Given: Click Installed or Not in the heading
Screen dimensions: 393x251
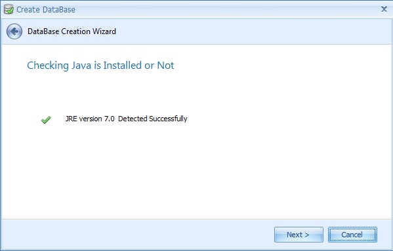Looking at the screenshot, I should [138, 66].
